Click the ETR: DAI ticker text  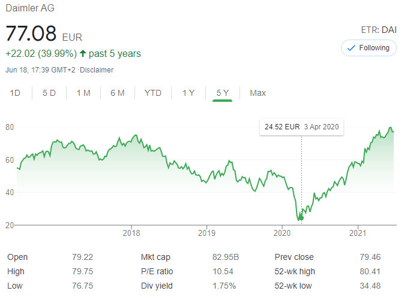pyautogui.click(x=379, y=30)
